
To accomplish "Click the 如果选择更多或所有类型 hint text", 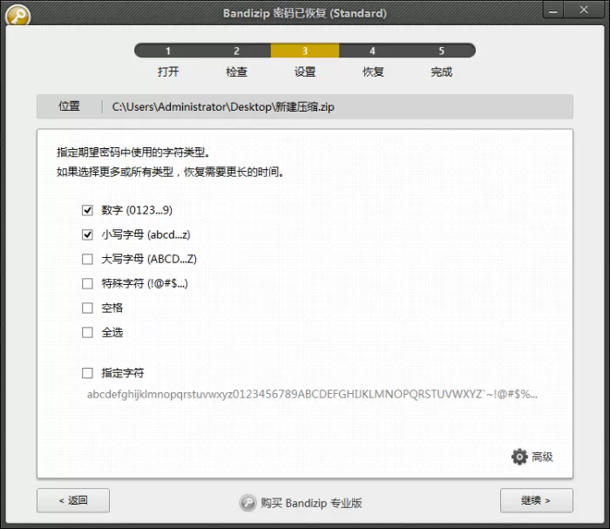I will tap(170, 172).
